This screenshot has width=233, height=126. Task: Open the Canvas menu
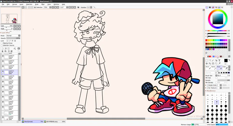[14, 4]
